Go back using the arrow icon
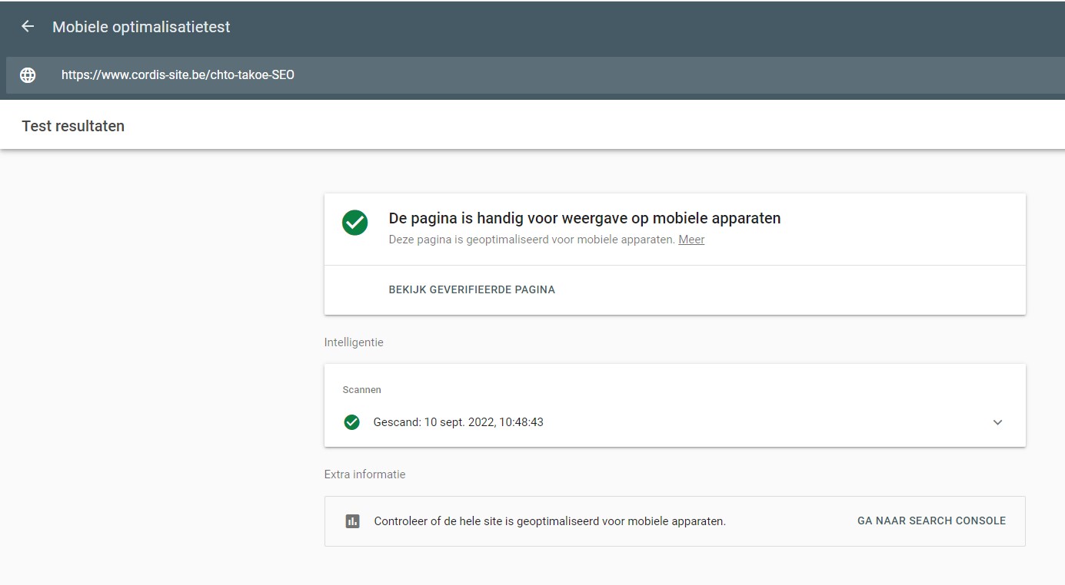Image resolution: width=1065 pixels, height=585 pixels. tap(28, 27)
